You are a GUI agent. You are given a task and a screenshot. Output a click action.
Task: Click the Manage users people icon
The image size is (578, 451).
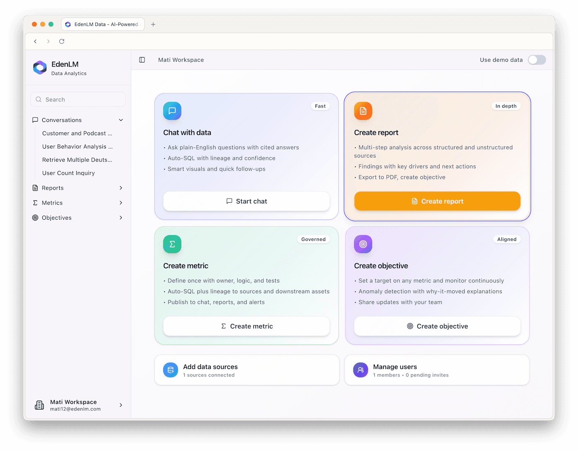point(360,370)
